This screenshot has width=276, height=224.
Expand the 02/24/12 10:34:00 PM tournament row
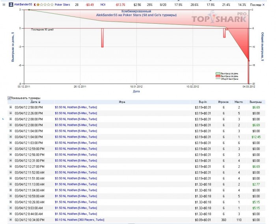click(x=11, y=220)
